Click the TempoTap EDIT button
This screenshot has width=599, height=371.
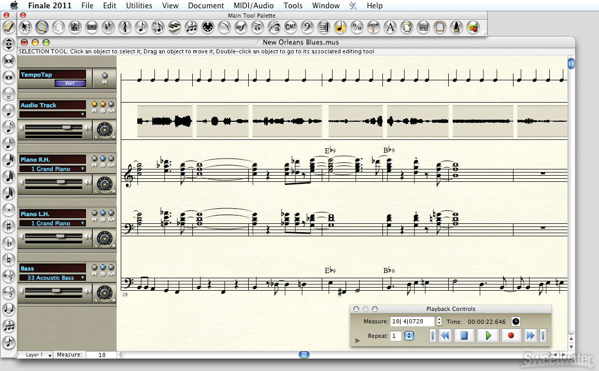click(70, 83)
